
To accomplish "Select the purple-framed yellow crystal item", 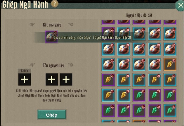I will pos(108,80).
